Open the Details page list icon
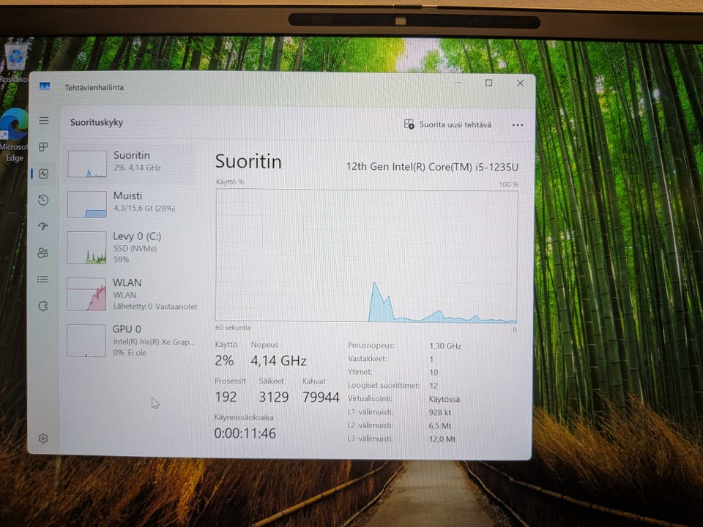The width and height of the screenshot is (703, 527). coord(43,280)
